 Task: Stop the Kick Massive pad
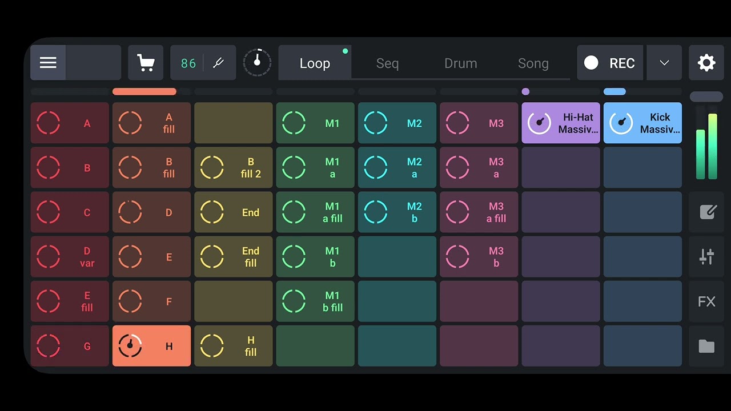[x=642, y=123]
